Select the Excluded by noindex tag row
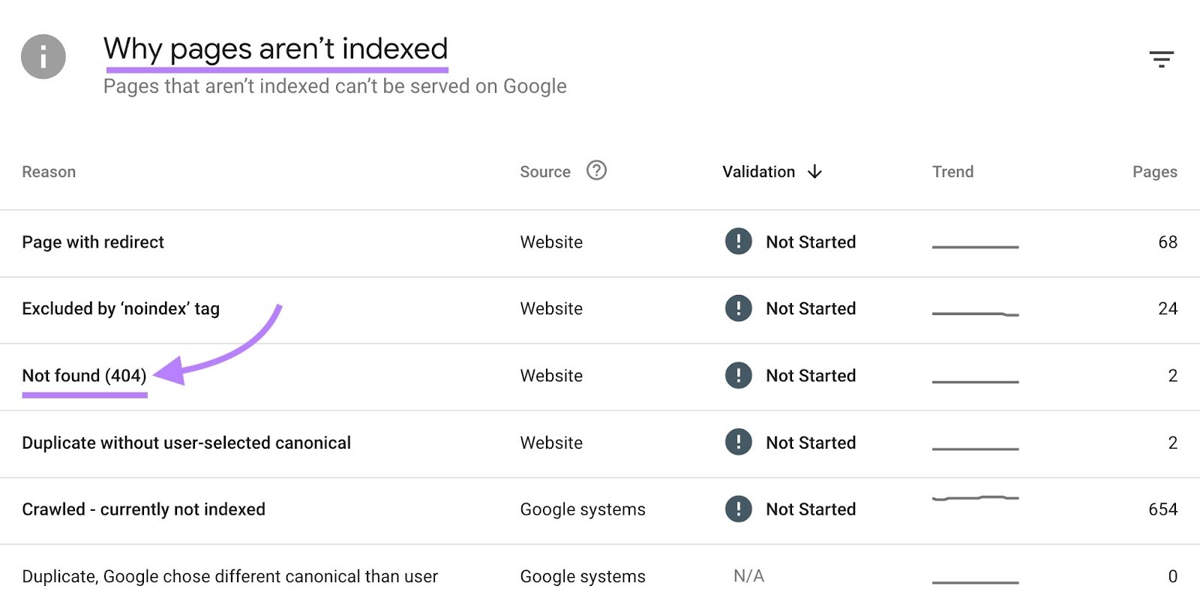The height and width of the screenshot is (607, 1200). tap(121, 308)
